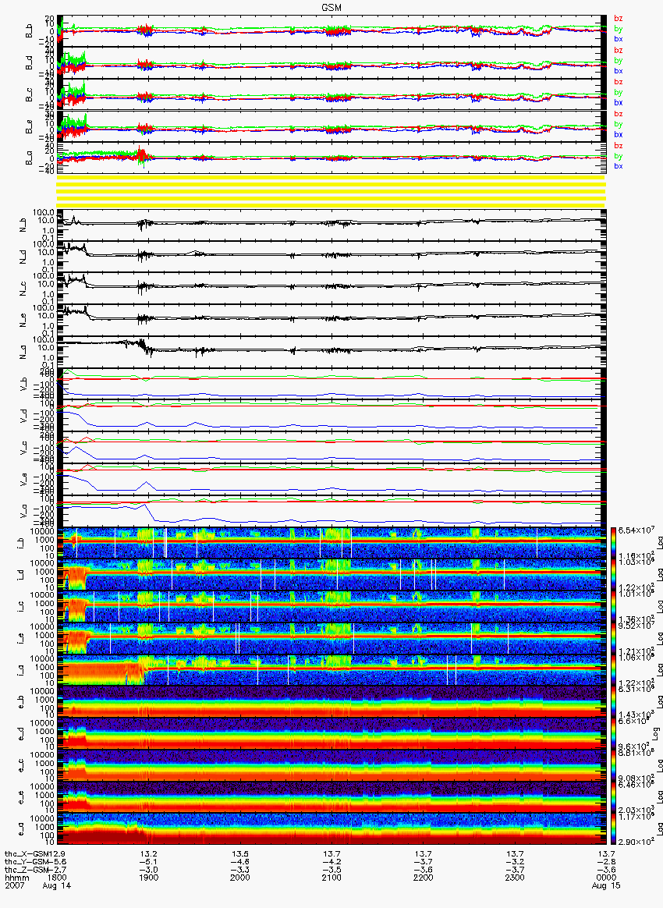The height and width of the screenshot is (908, 663).
Task: Click the 2000 time tick label
Action: (240, 878)
